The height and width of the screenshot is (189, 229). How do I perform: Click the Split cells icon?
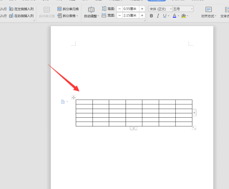[59, 9]
